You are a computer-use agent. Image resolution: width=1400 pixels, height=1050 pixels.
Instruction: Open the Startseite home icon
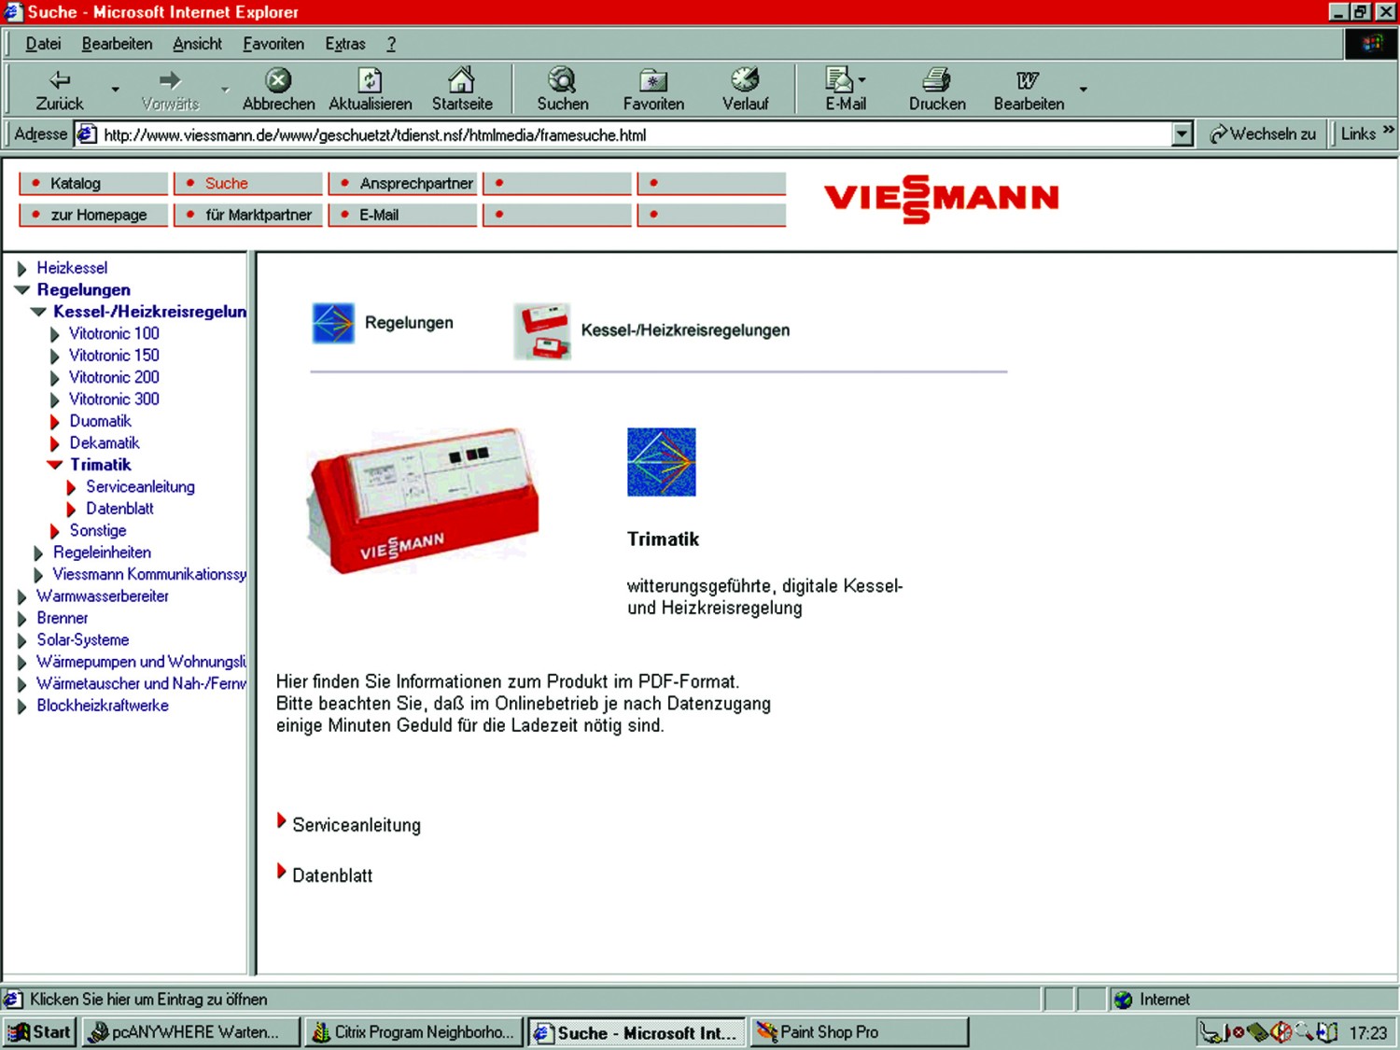tap(461, 79)
